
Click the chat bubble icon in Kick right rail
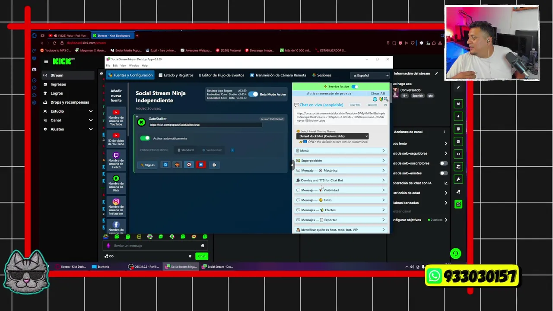tap(458, 142)
